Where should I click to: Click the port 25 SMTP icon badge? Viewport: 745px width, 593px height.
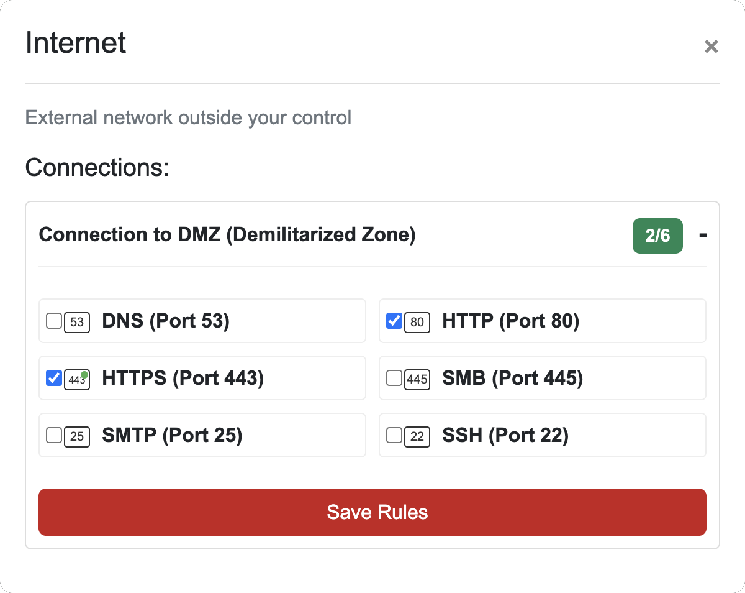click(x=77, y=436)
